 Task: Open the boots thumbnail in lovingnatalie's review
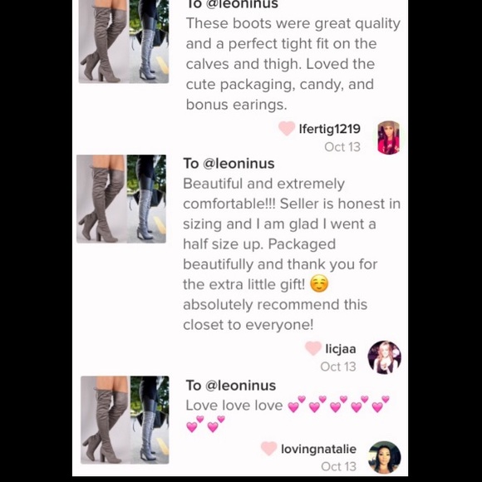click(125, 420)
